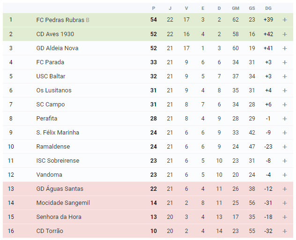Screen dimensions: 296x240
Task: Click the plus icon for Perafita
Action: point(285,119)
